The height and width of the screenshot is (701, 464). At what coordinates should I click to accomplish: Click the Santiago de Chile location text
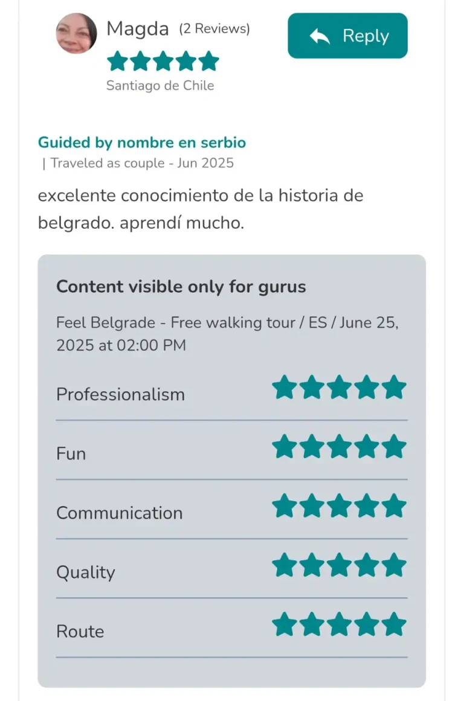tap(160, 85)
